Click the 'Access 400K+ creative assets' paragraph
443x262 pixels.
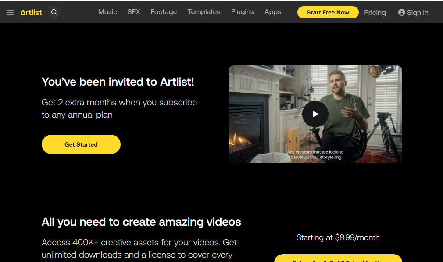[139, 249]
